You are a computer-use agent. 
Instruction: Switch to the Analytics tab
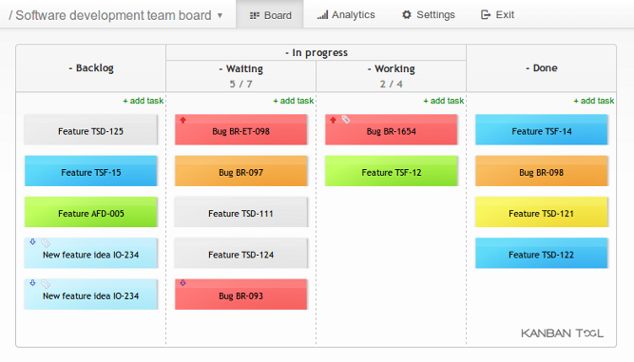click(346, 15)
